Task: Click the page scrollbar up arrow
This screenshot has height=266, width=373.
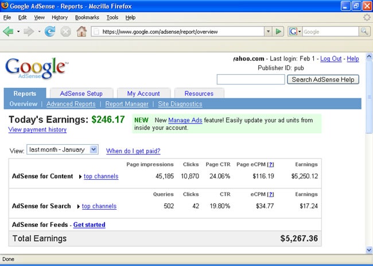Action: coord(369,56)
